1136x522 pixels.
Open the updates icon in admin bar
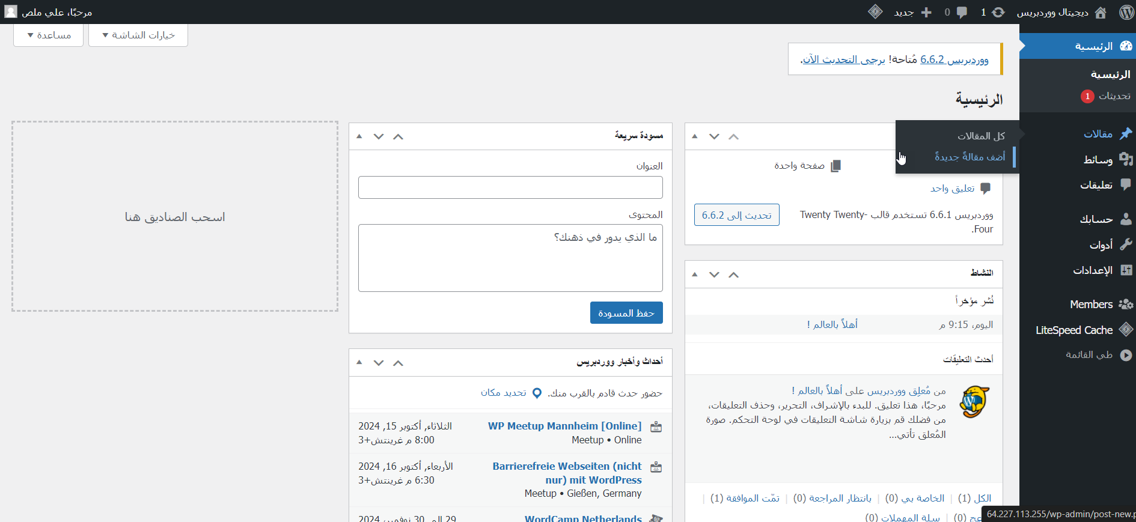(x=998, y=12)
